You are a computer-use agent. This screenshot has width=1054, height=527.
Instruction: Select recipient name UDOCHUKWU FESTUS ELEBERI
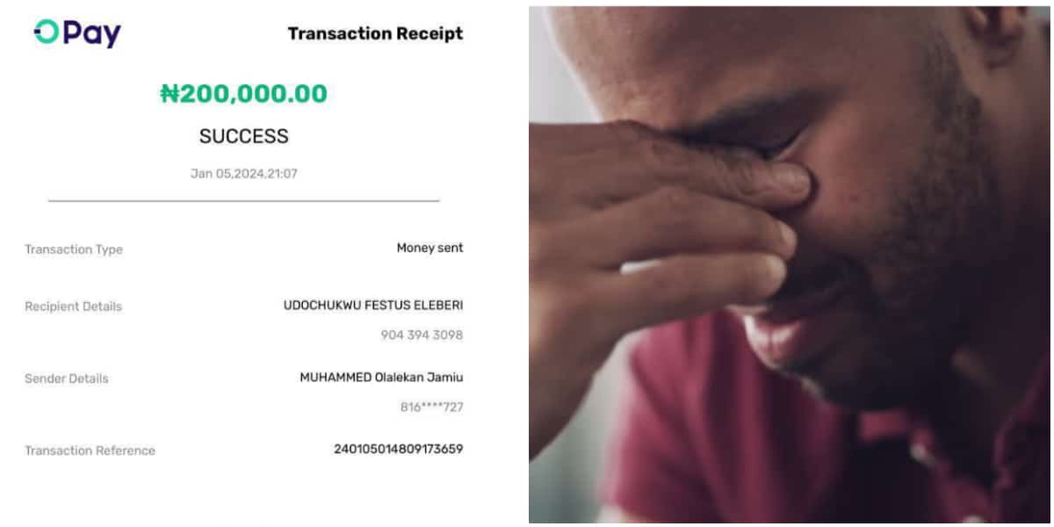click(x=373, y=306)
